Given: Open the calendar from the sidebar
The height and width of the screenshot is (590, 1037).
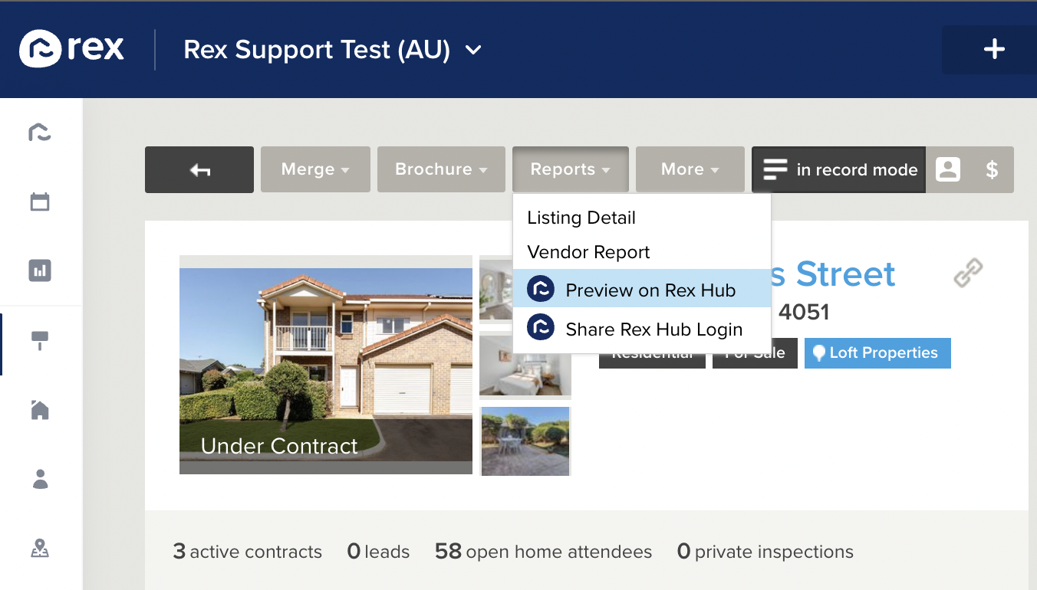Looking at the screenshot, I should pos(39,201).
